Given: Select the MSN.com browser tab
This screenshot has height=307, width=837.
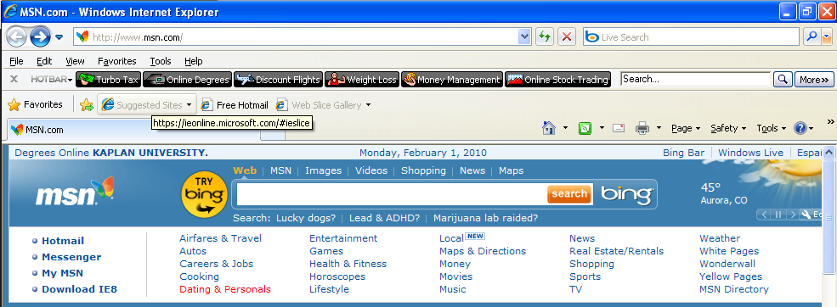Looking at the screenshot, I should [x=133, y=130].
